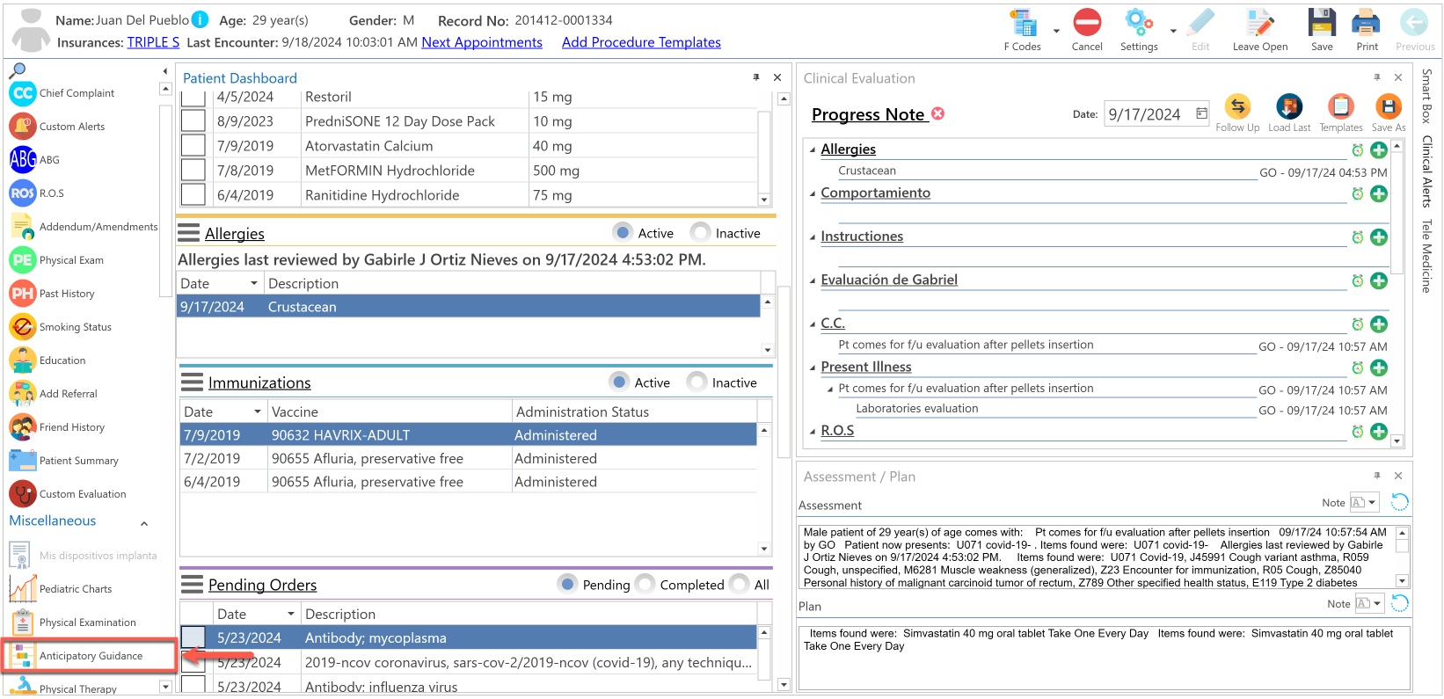Open Chief Complaint from sidebar
1444x699 pixels.
pos(62,93)
